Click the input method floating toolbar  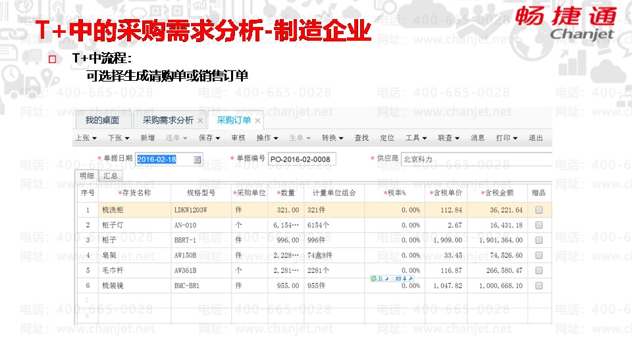point(392,279)
